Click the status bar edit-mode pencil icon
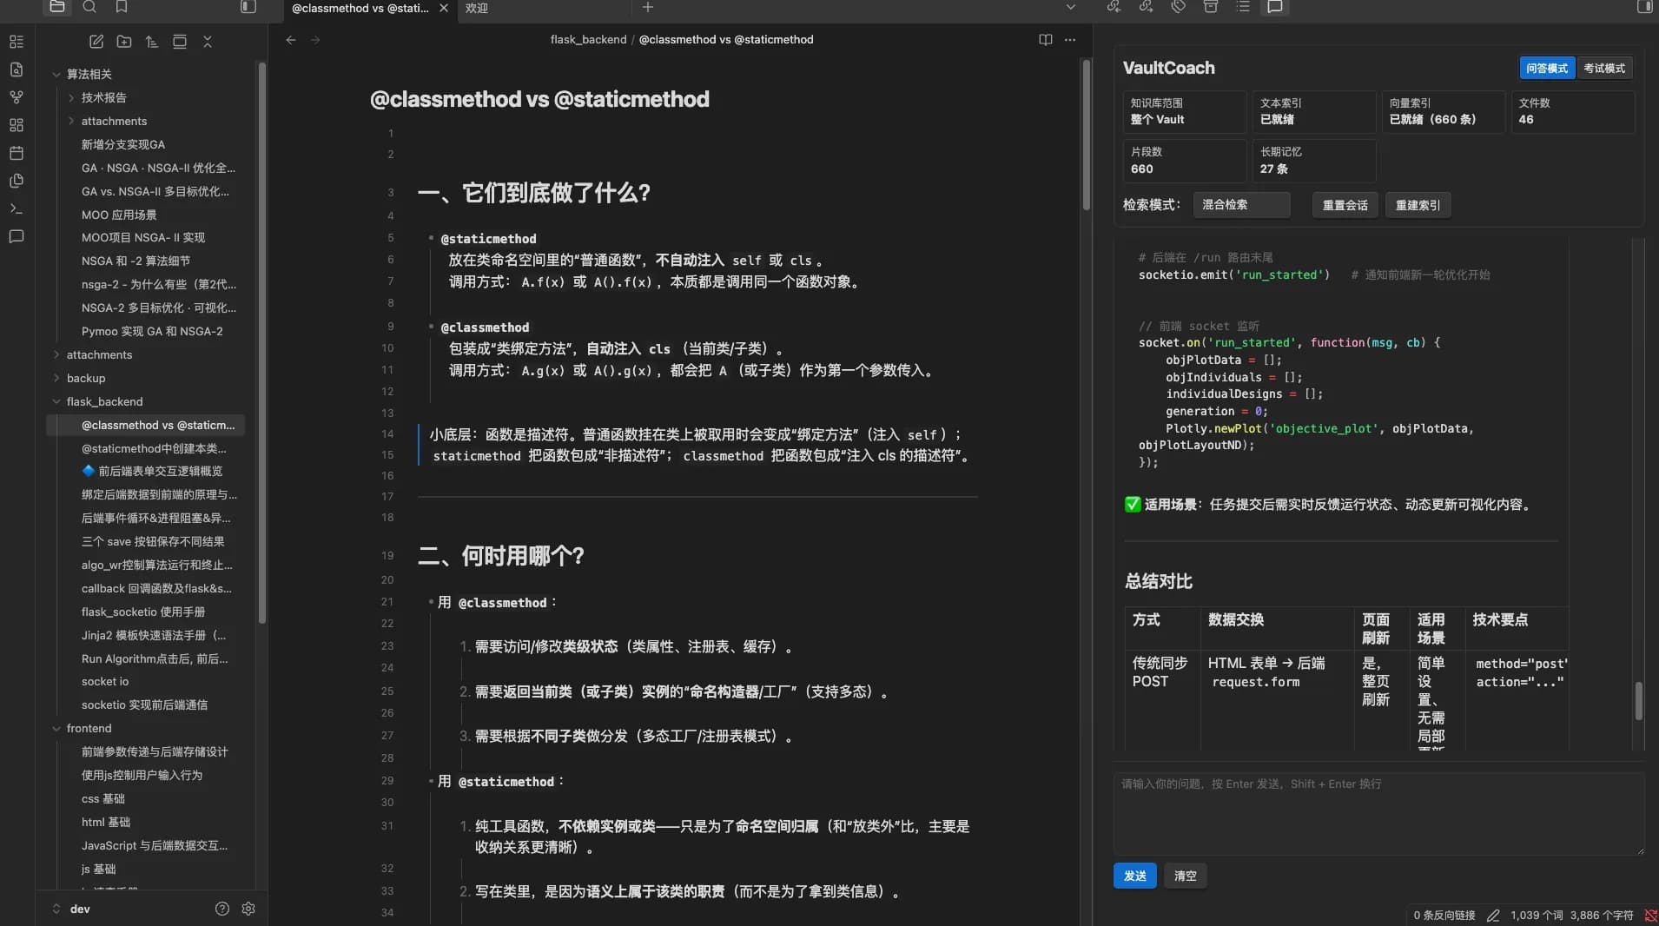Image resolution: width=1659 pixels, height=926 pixels. click(1493, 916)
